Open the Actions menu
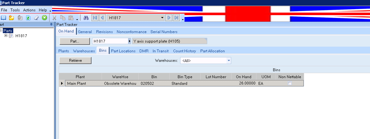Viewport: 370px width, 139px height. click(29, 10)
